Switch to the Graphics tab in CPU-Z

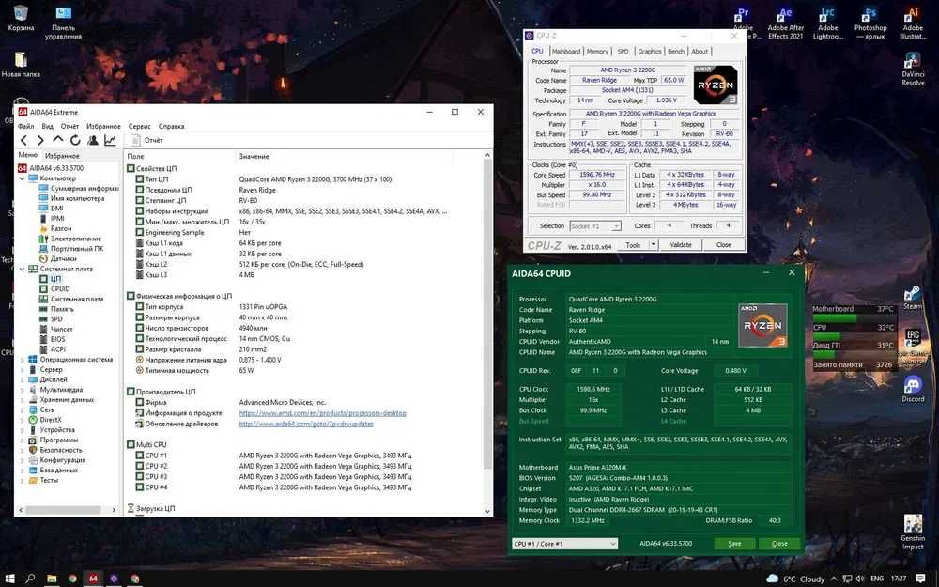click(x=649, y=52)
